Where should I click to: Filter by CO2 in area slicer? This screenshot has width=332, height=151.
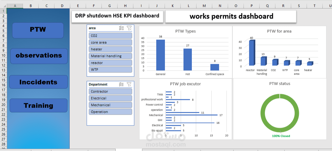(x=110, y=36)
